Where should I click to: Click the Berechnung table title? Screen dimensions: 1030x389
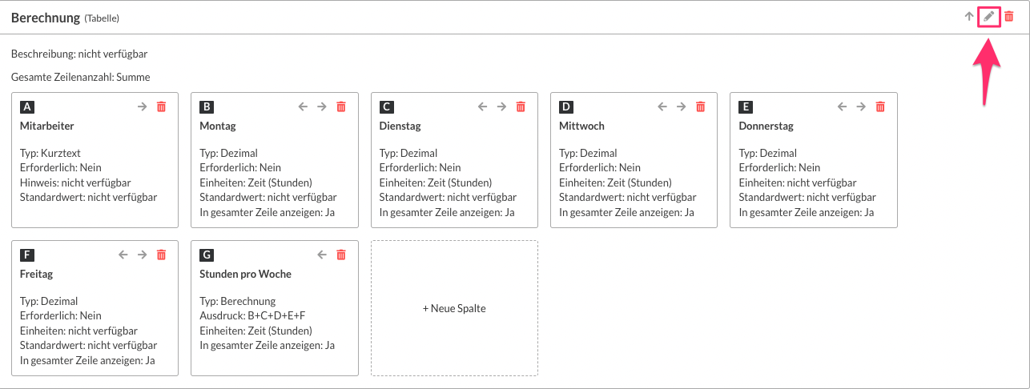point(46,17)
